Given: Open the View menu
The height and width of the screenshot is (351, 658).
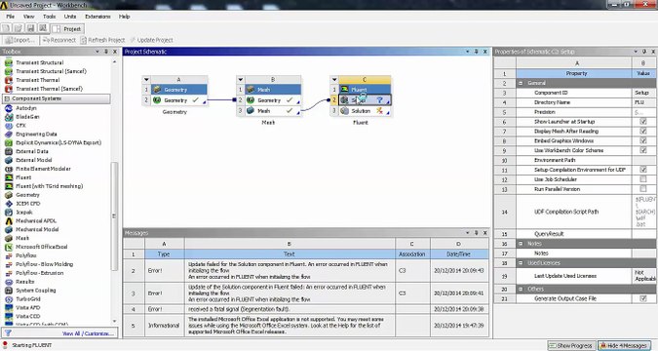Looking at the screenshot, I should click(28, 17).
